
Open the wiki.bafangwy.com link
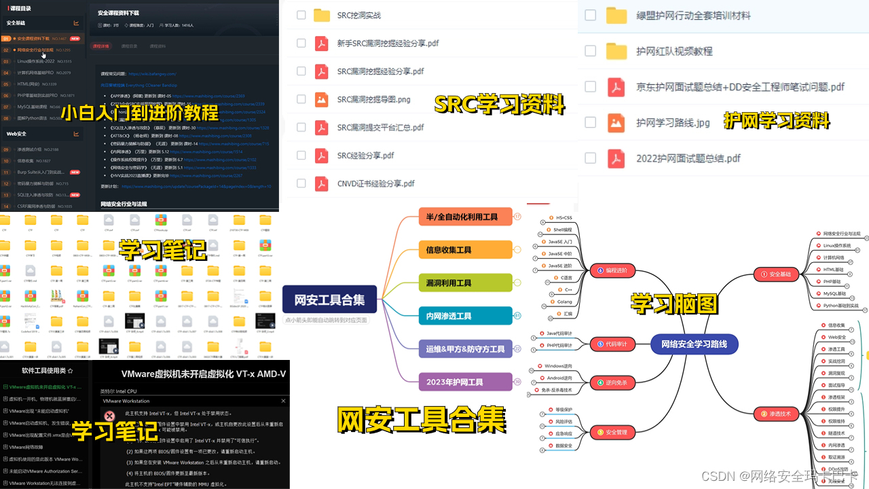[x=152, y=74]
